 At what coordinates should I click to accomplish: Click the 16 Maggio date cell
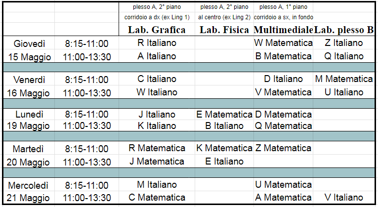pos(30,92)
